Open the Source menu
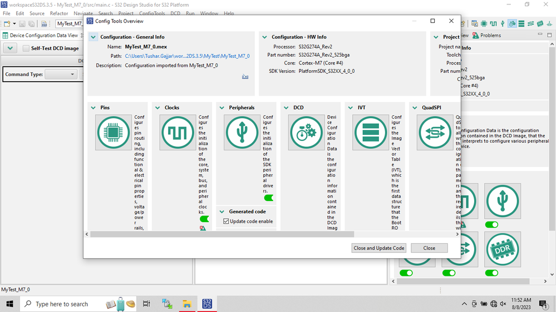The height and width of the screenshot is (312, 556). tap(37, 13)
